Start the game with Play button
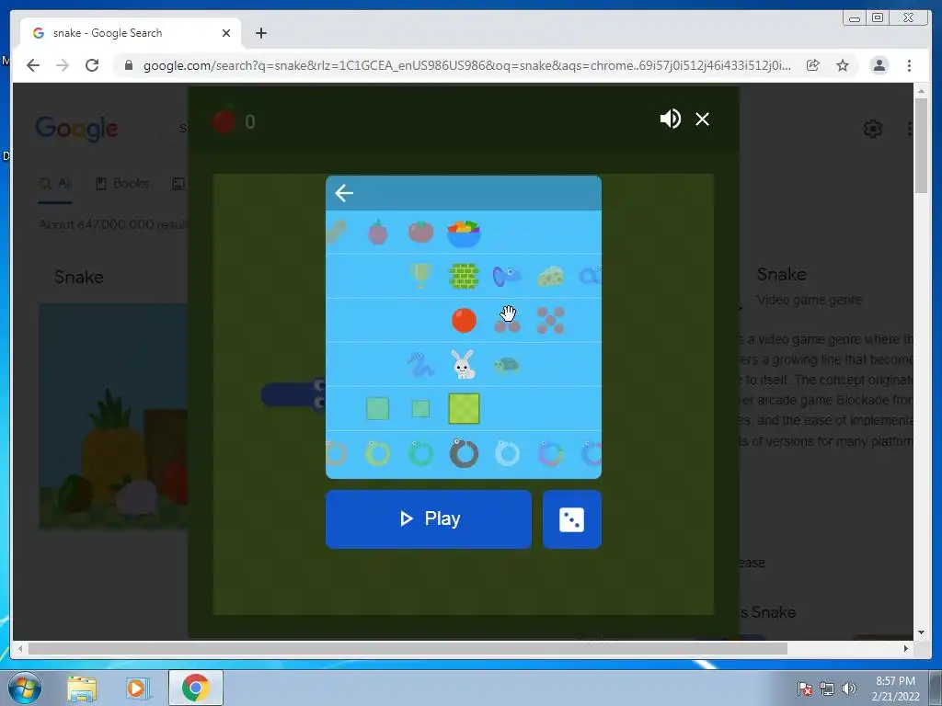Screen dimensions: 942x706 (429, 518)
